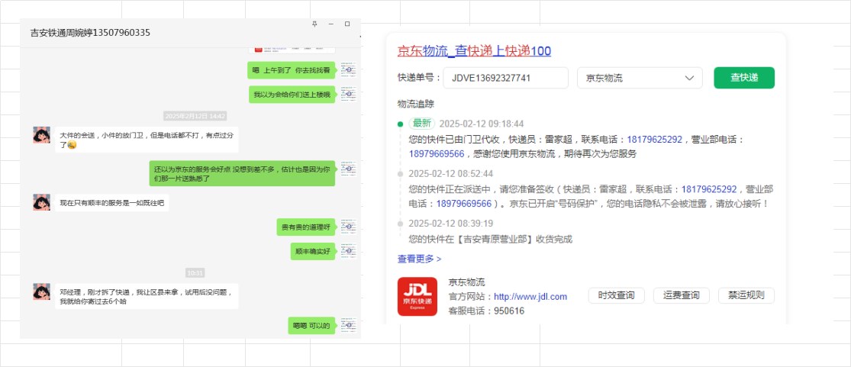Click the 客服电话：950616 text
The width and height of the screenshot is (851, 367).
[x=486, y=311]
